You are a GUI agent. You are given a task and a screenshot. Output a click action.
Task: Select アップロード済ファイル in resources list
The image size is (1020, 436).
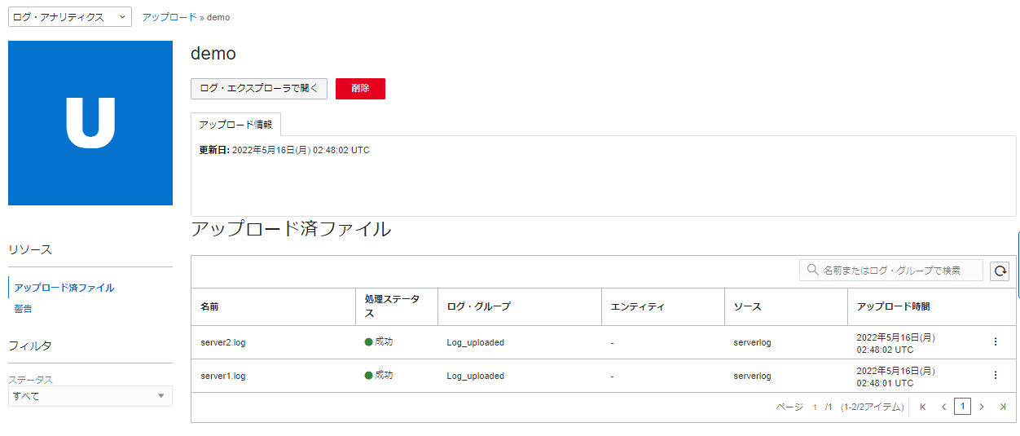[x=64, y=288]
